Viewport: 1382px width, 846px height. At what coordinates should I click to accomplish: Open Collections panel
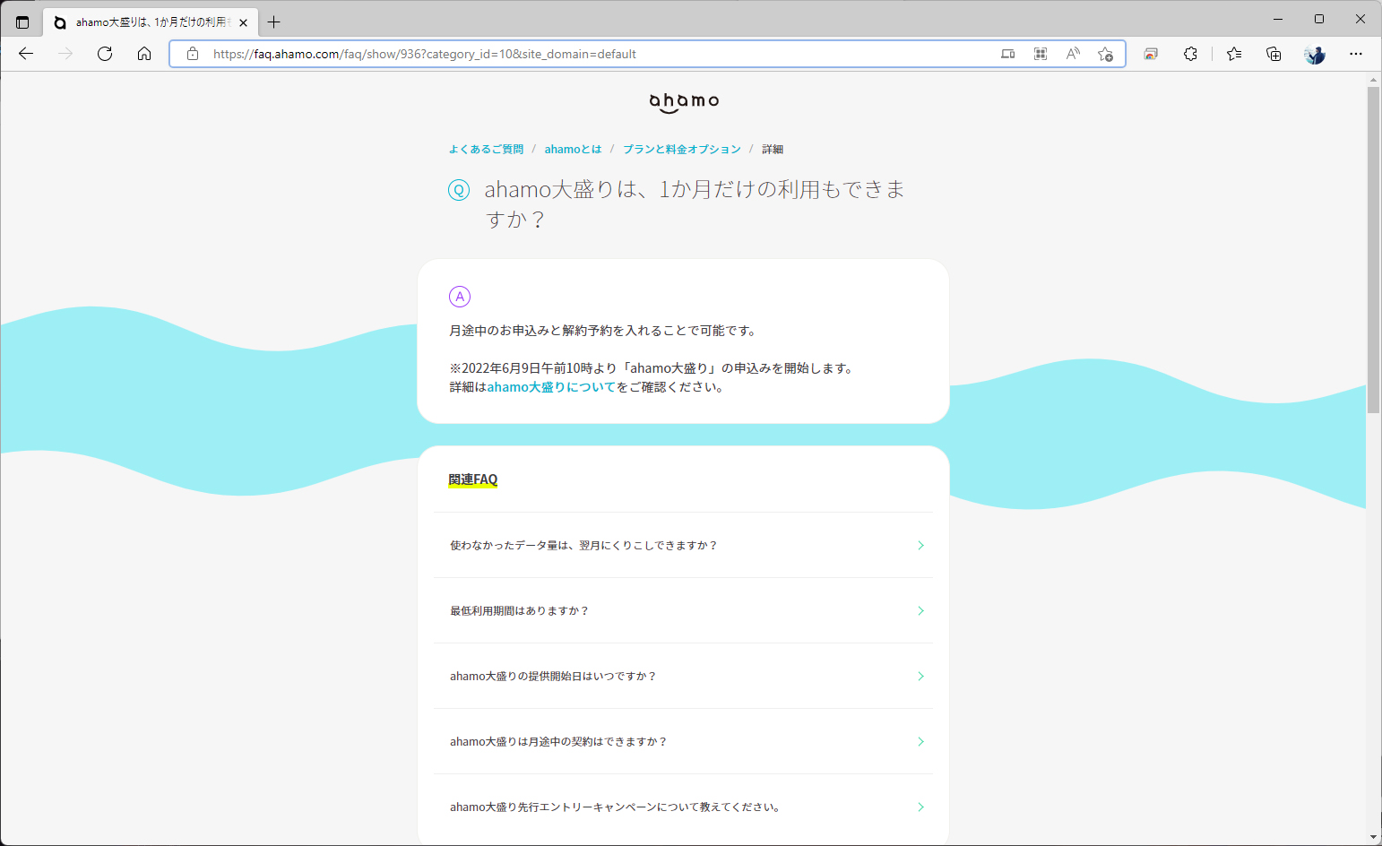(x=1274, y=54)
